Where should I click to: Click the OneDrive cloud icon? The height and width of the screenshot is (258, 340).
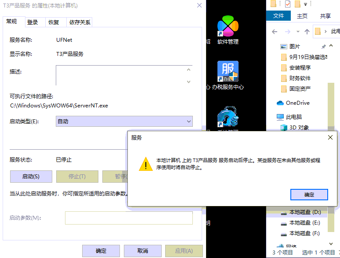tap(280, 103)
